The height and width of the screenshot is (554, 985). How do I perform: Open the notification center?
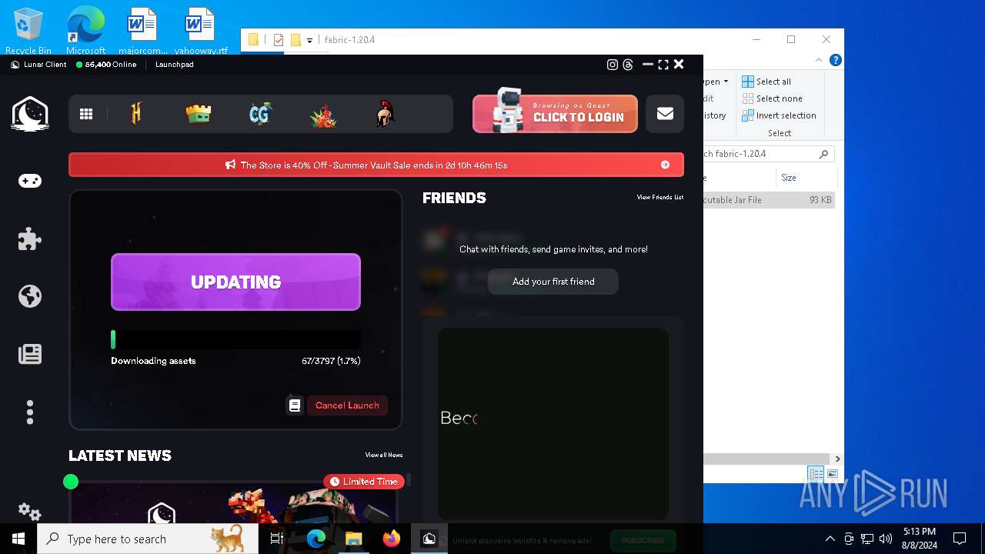[960, 539]
